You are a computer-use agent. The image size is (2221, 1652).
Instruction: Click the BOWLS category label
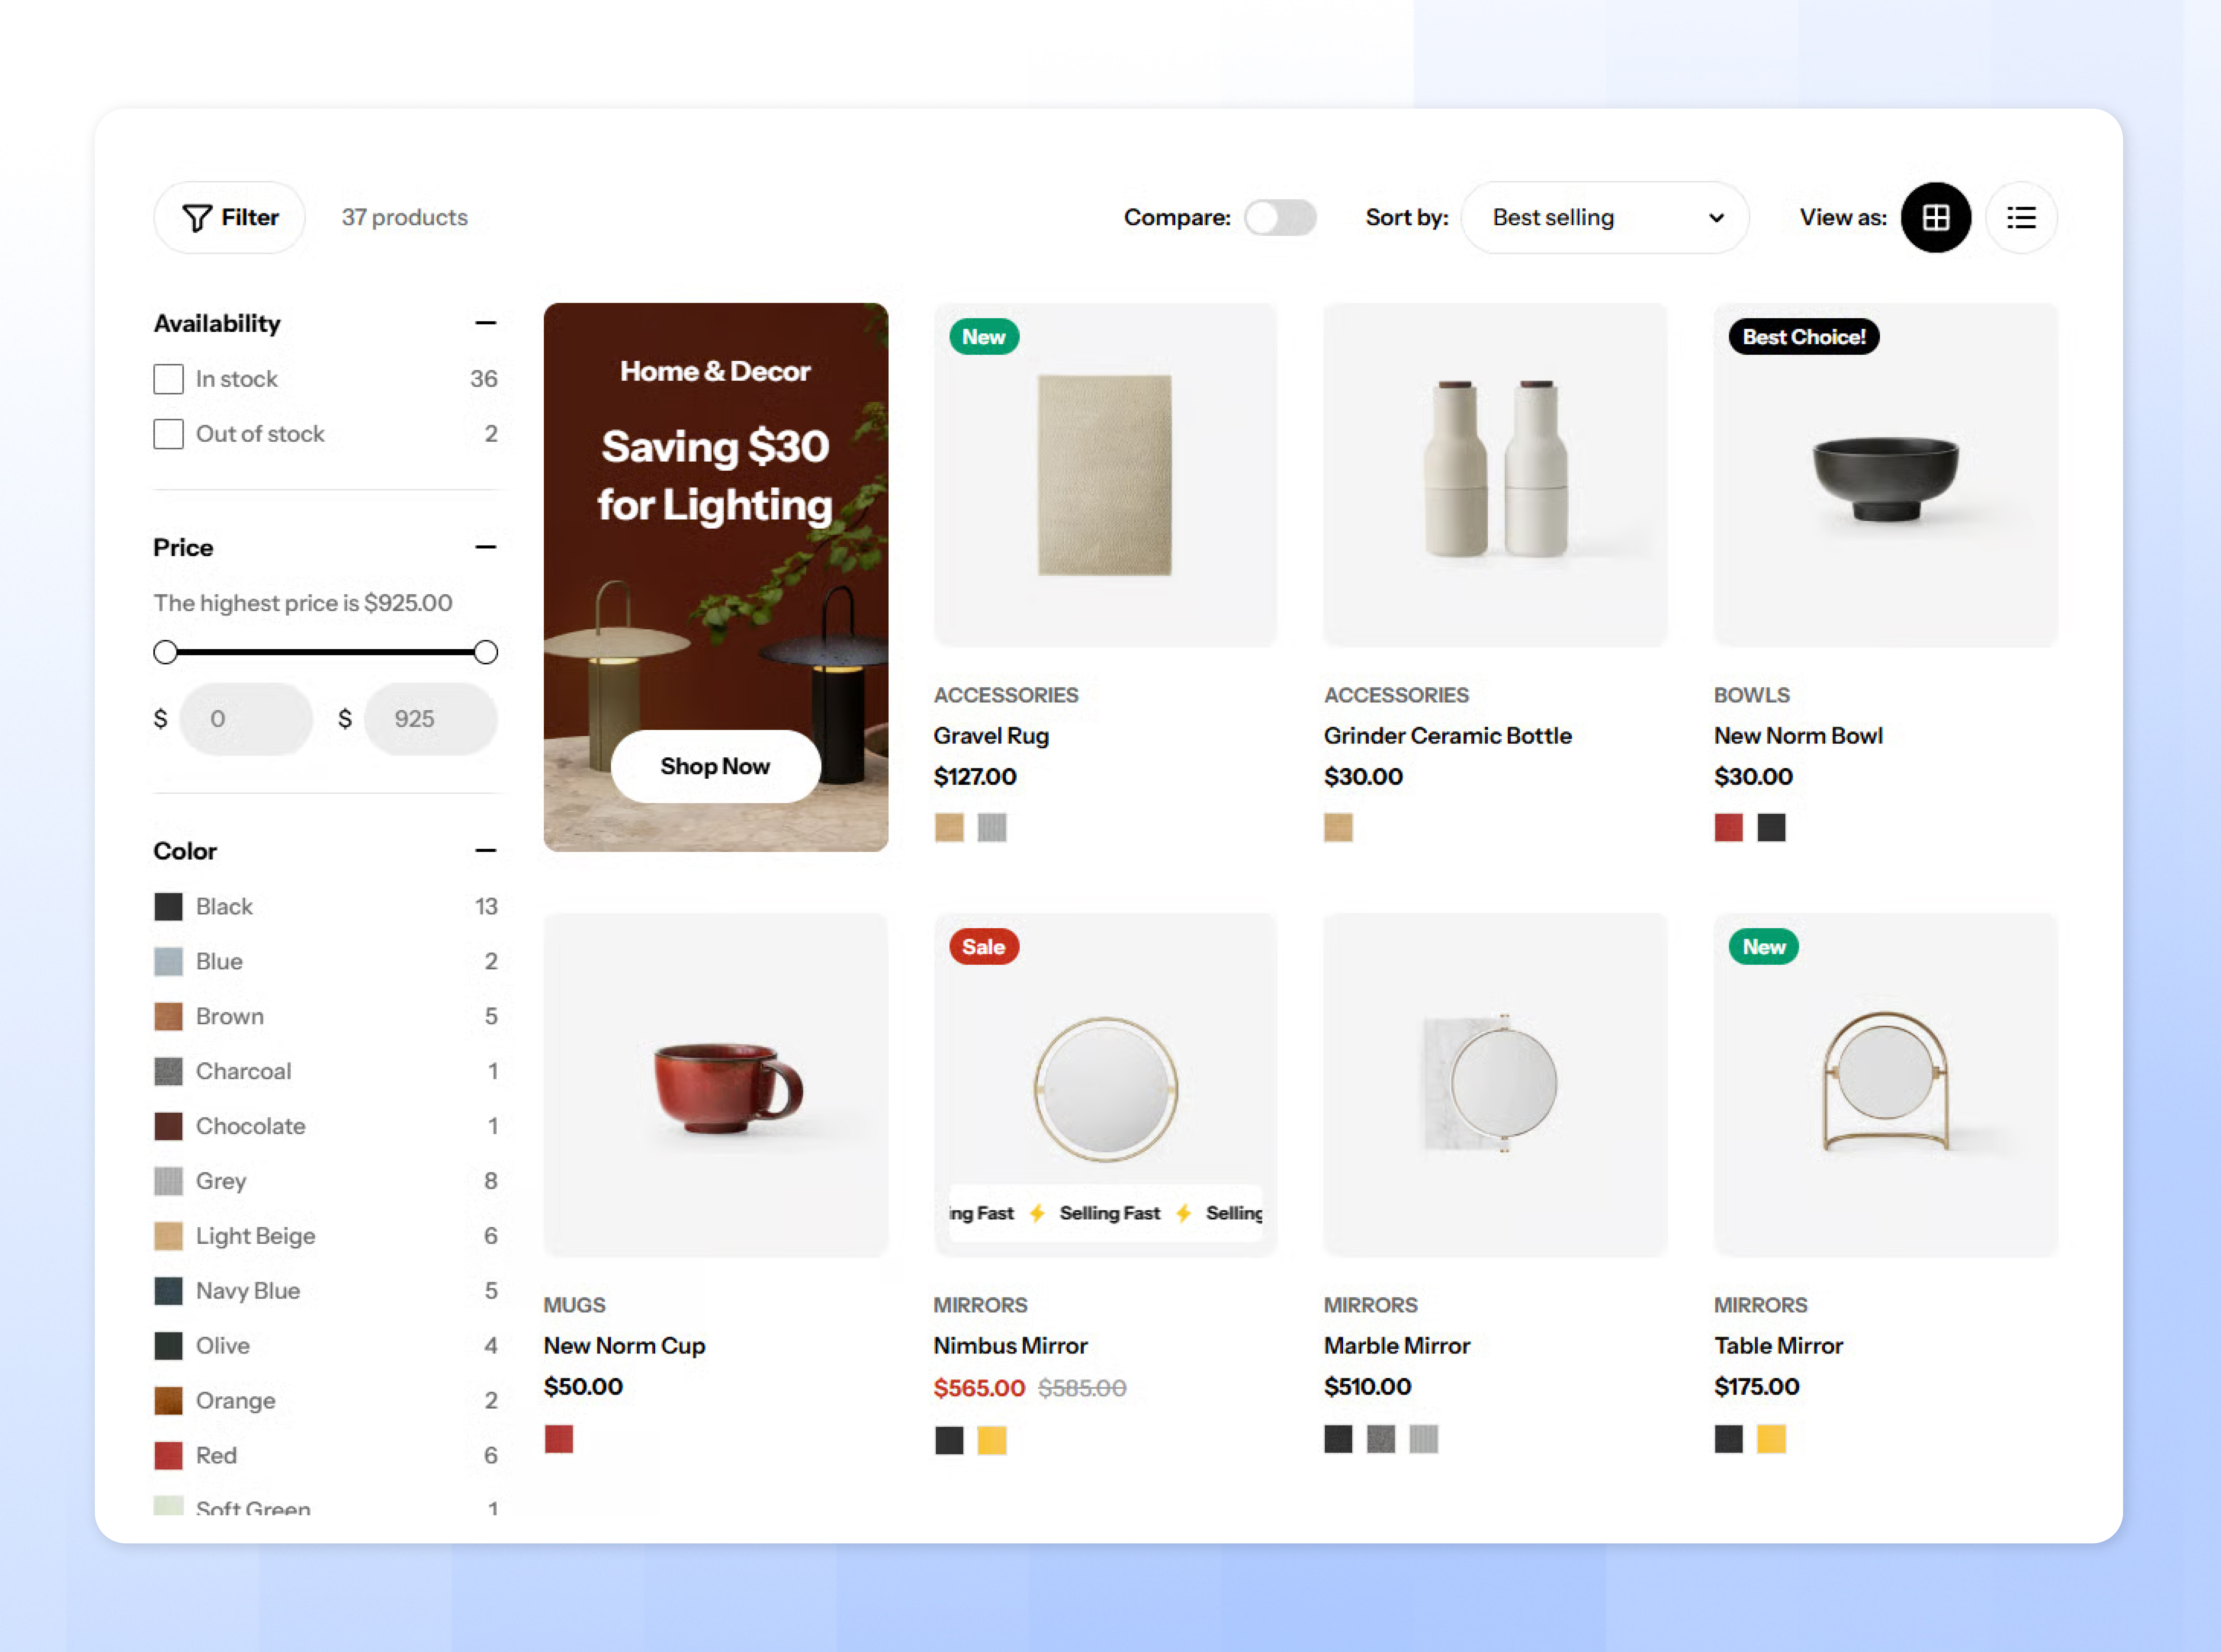click(x=1752, y=695)
